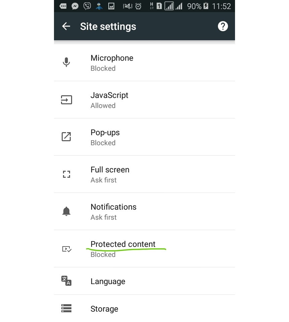The height and width of the screenshot is (322, 289).
Task: Open Language settings entry
Action: point(144,281)
